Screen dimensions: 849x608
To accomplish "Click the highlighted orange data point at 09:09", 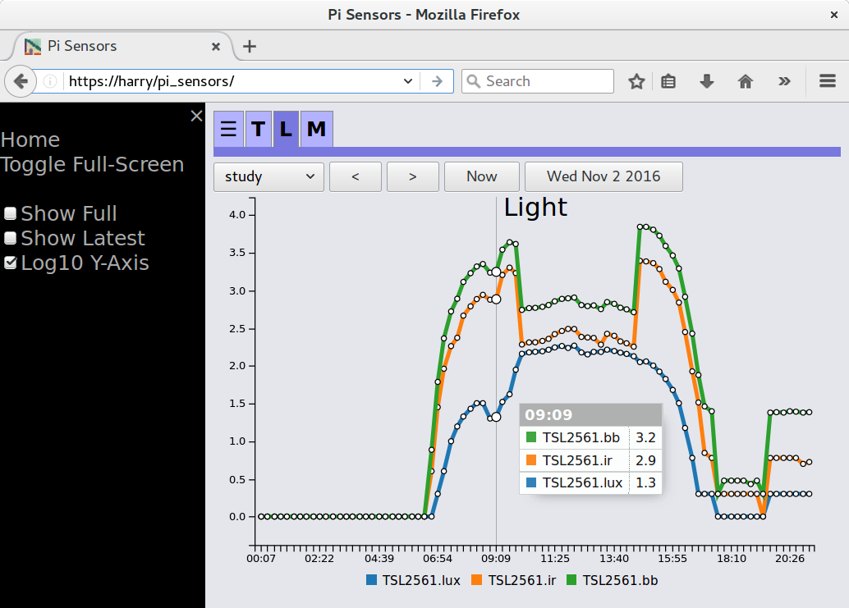I will click(x=496, y=299).
